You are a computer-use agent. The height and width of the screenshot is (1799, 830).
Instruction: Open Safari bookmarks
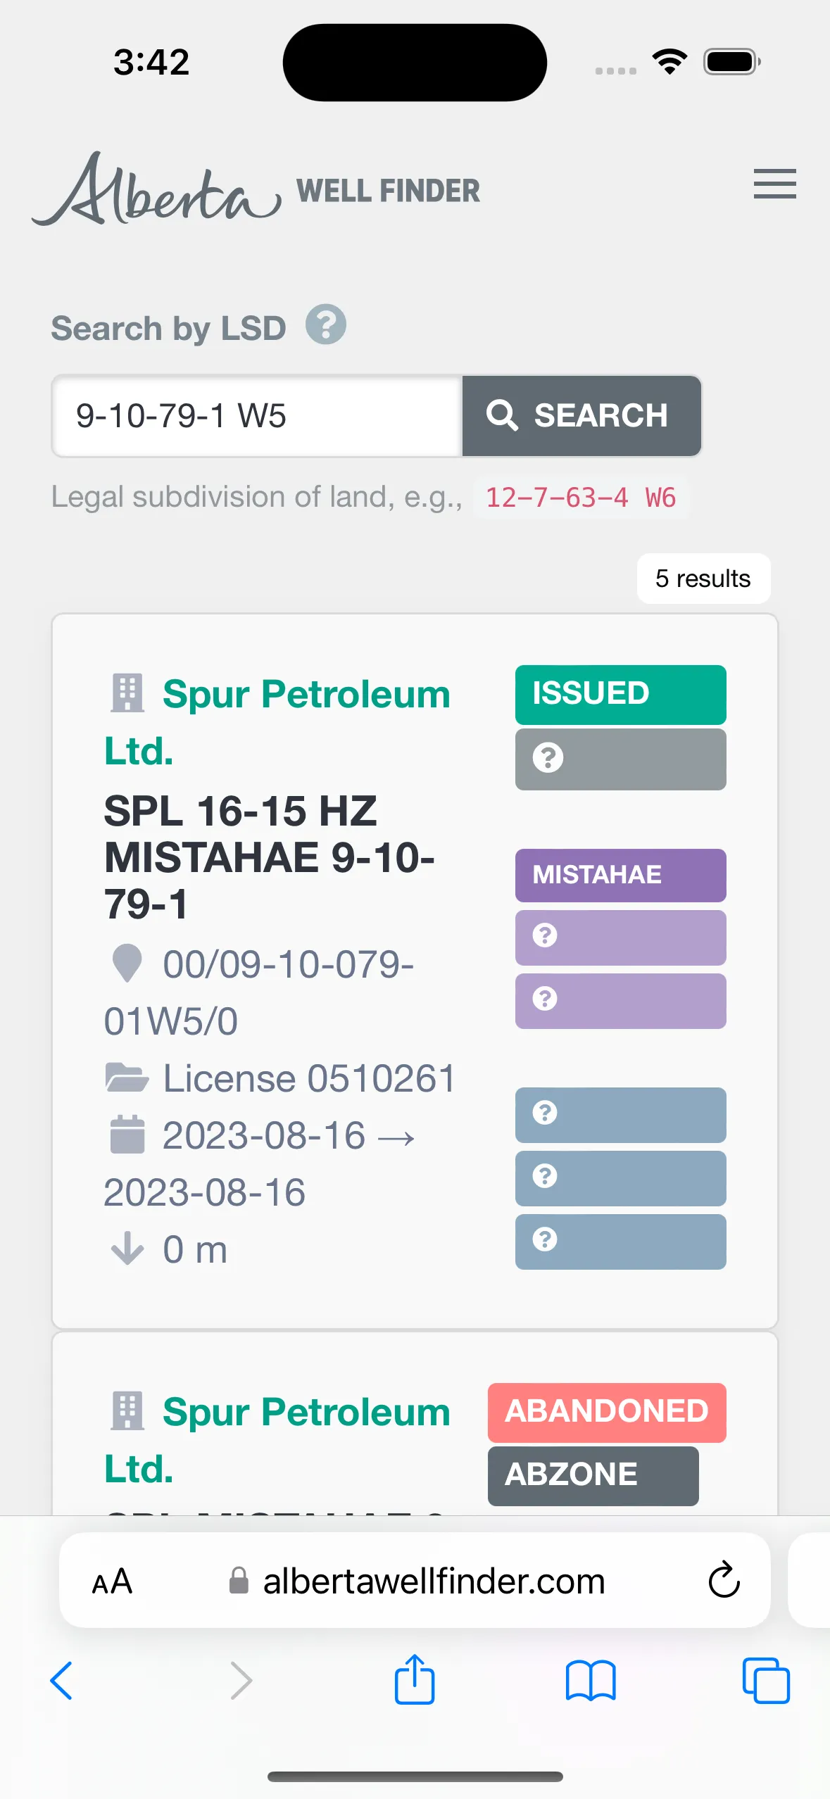(590, 1681)
